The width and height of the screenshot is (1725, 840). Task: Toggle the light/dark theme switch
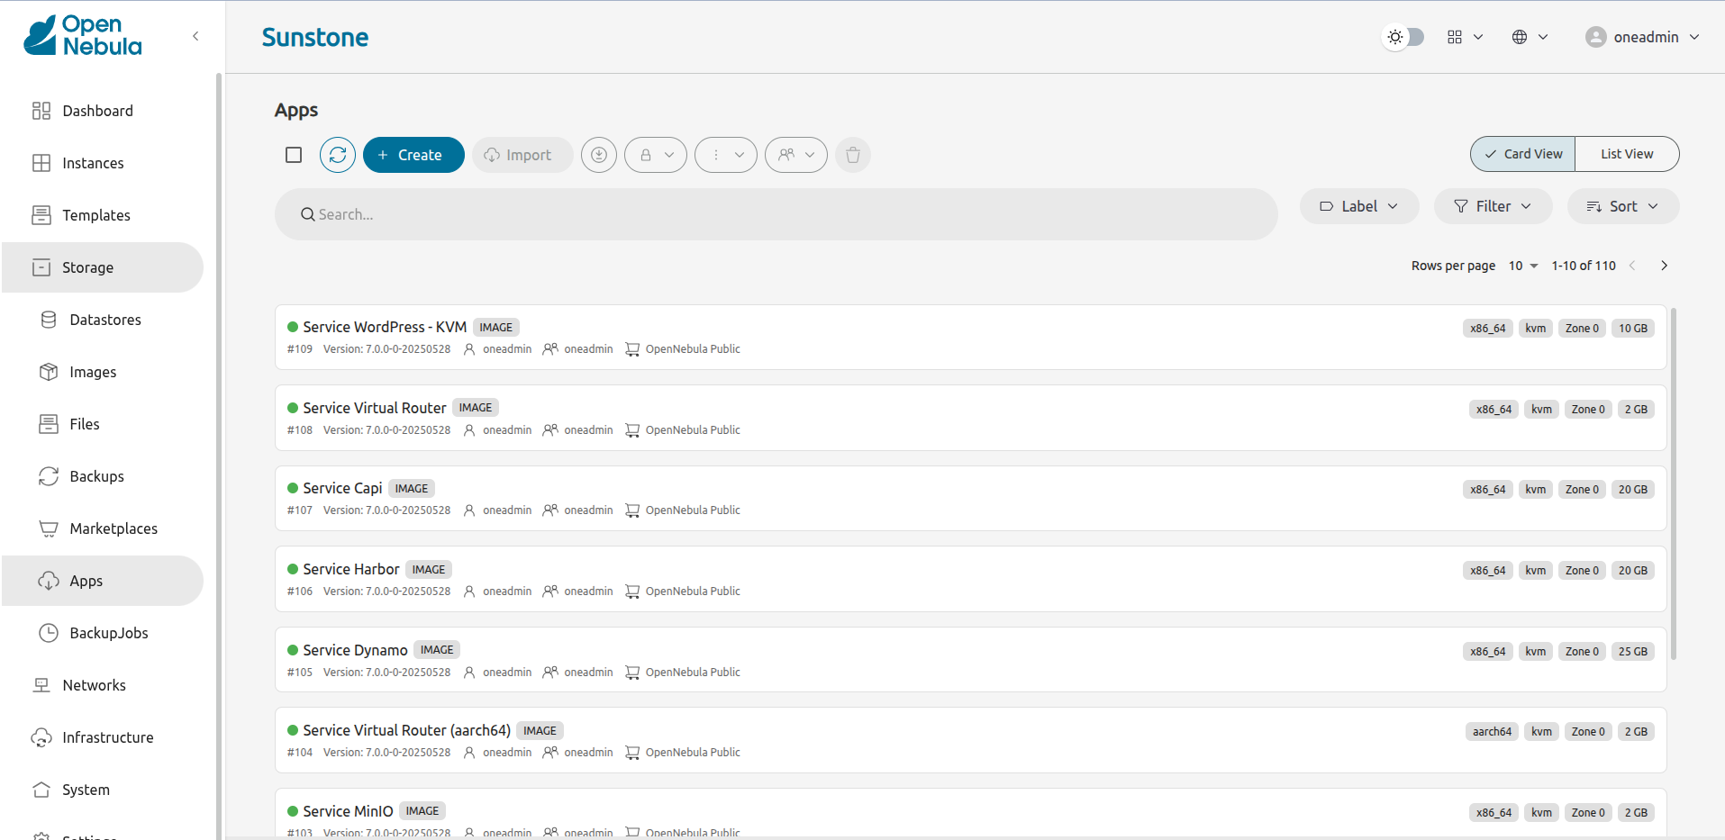1403,37
